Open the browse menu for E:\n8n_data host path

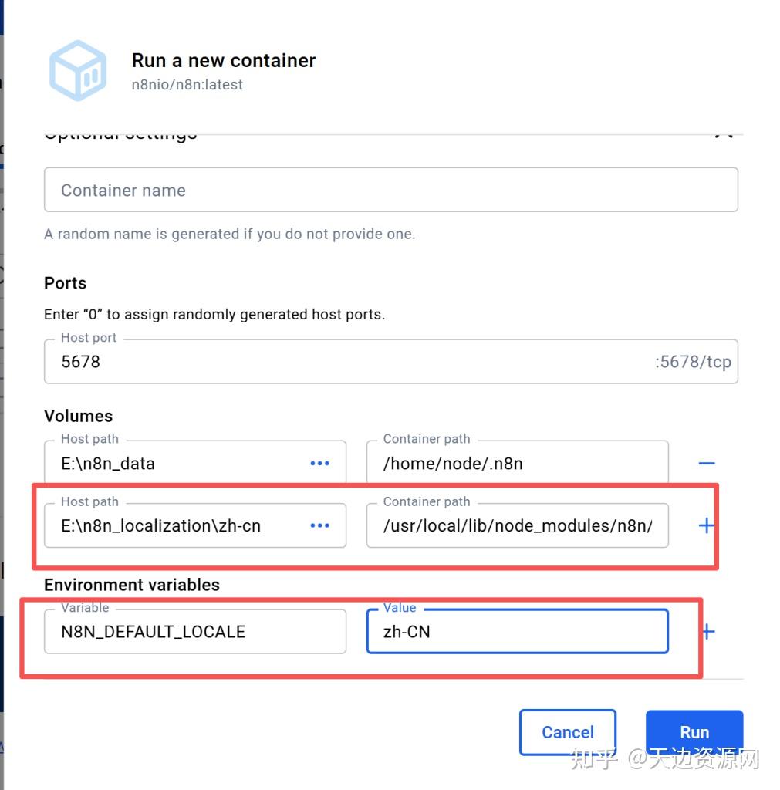(319, 462)
